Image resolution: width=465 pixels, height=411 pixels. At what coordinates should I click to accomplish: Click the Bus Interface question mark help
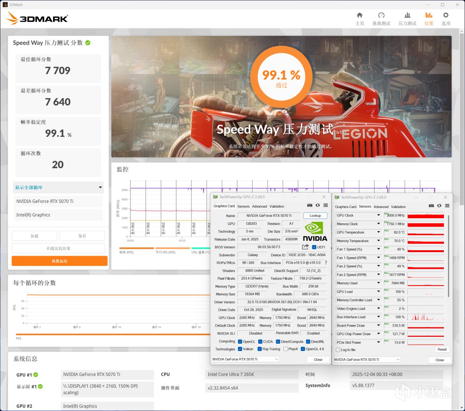(326, 263)
